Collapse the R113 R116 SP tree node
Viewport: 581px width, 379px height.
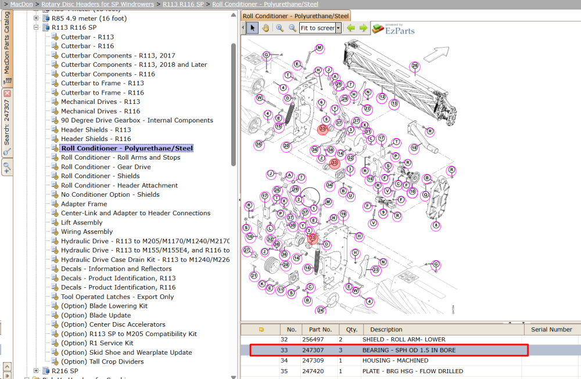tap(36, 27)
